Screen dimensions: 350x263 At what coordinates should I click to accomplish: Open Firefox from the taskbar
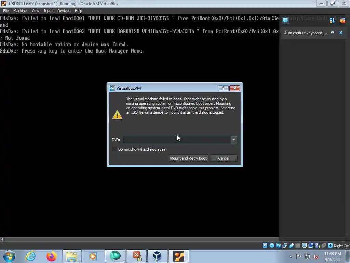[51, 256]
